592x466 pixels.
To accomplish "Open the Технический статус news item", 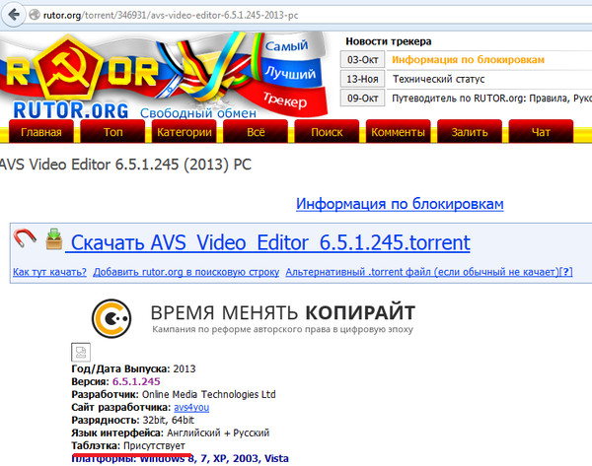I will (x=438, y=79).
